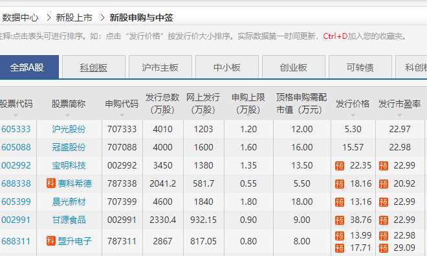
Task: Click the 预 icon in 晨光新材 P/E cell
Action: [x=384, y=202]
